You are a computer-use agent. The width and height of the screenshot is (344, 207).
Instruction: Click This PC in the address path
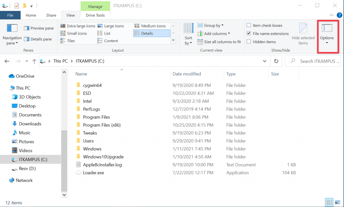click(60, 61)
